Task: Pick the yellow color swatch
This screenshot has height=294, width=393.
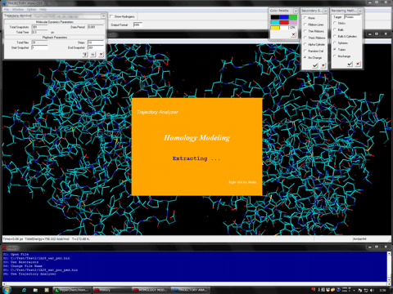Action: point(275,28)
